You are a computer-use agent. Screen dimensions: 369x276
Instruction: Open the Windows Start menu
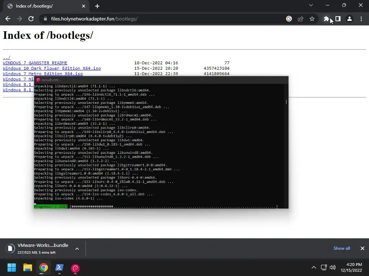(12, 267)
